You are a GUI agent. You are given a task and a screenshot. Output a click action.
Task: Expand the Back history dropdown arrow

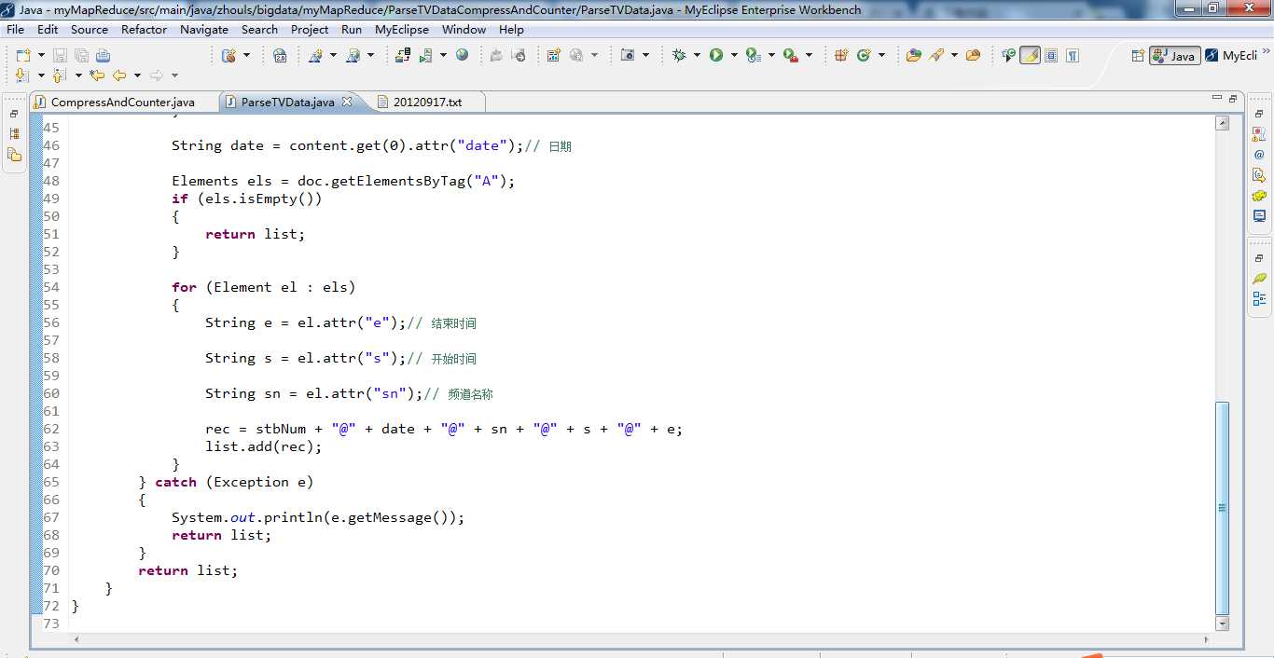click(x=137, y=75)
